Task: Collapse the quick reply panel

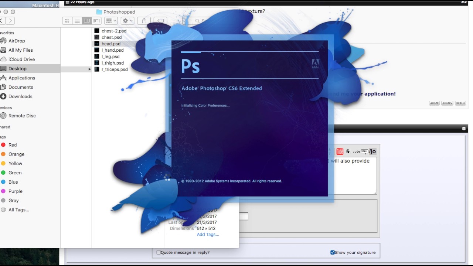Action: click(464, 129)
